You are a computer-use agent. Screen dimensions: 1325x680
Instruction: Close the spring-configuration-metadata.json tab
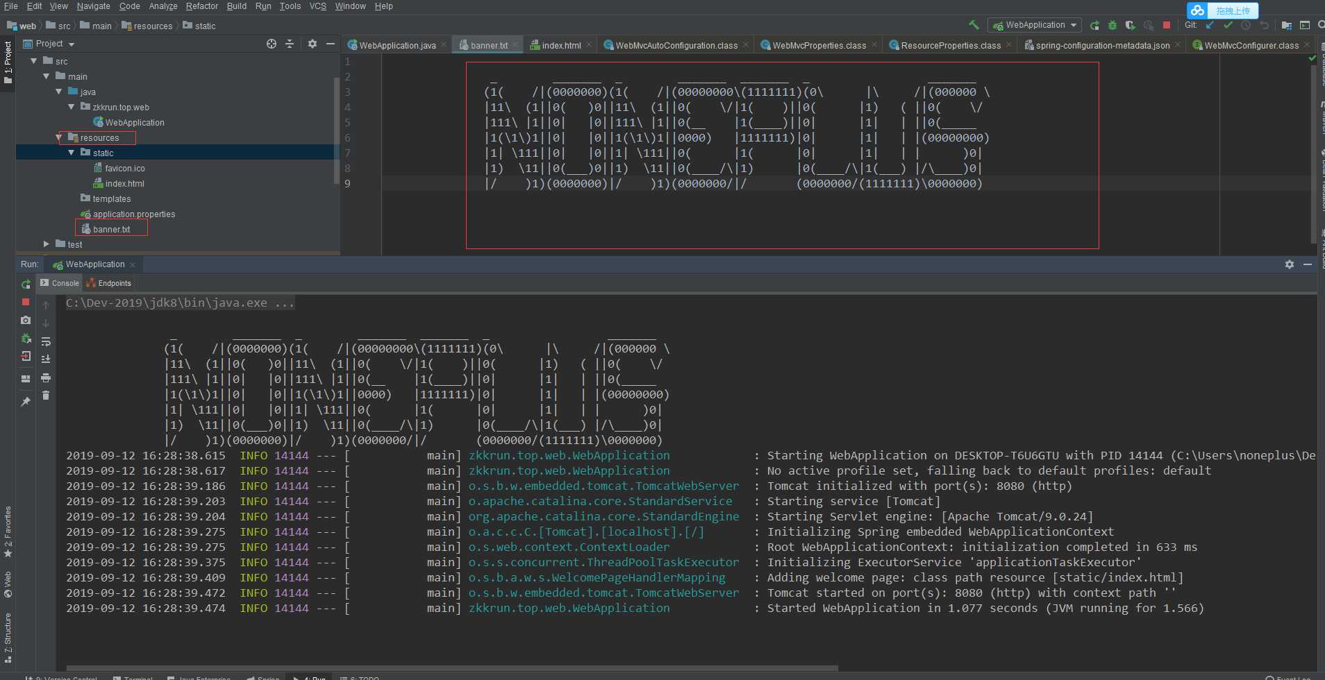[1178, 45]
